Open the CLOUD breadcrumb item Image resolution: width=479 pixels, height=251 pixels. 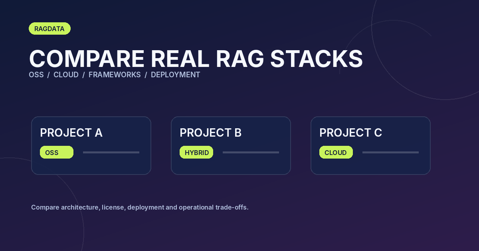[x=66, y=75]
